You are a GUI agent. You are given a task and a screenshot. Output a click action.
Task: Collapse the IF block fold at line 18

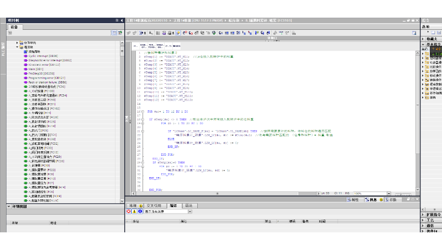click(143, 119)
